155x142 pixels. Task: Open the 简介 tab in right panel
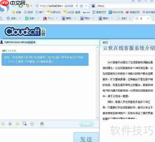point(105,42)
